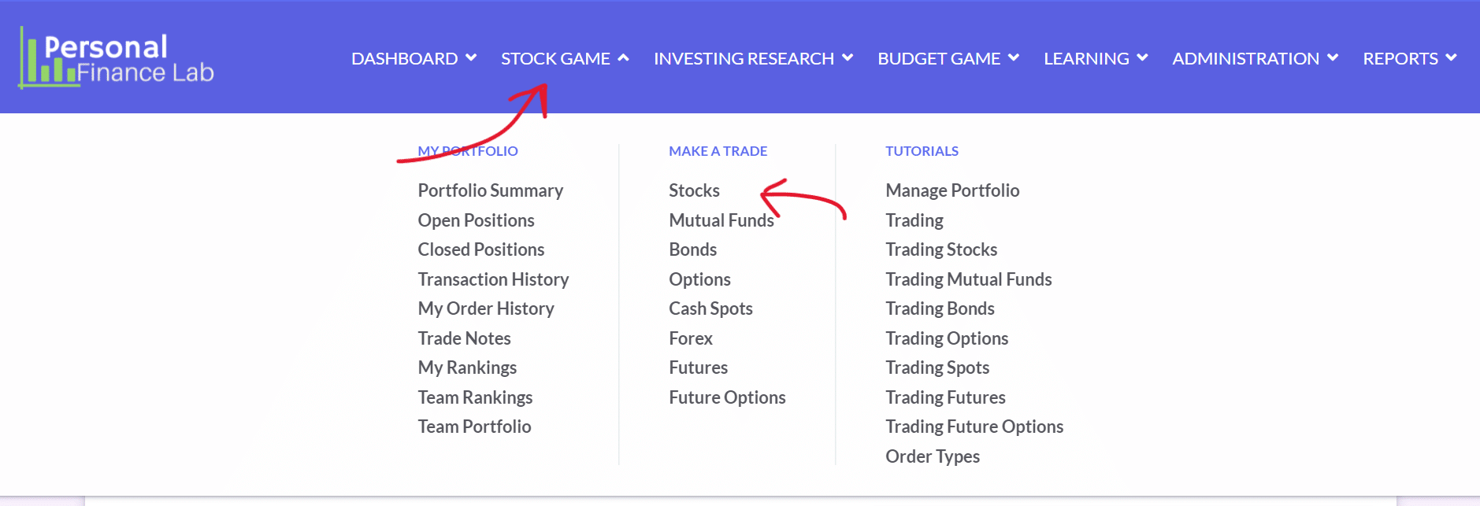This screenshot has width=1480, height=506.
Task: View Transaction History
Action: pyautogui.click(x=493, y=279)
